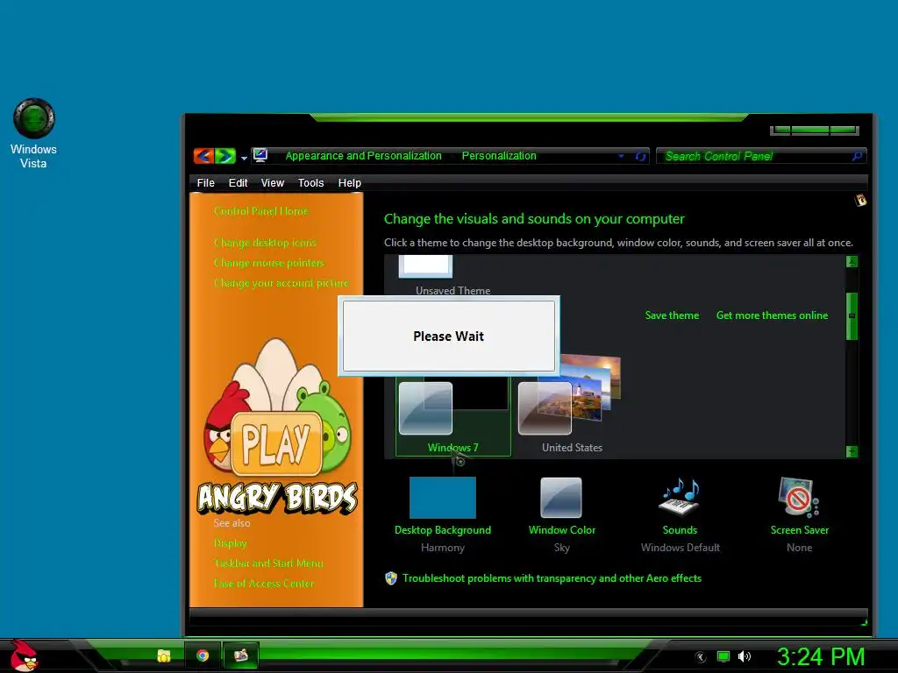
Task: Select the Windows 7 theme
Action: click(x=453, y=418)
